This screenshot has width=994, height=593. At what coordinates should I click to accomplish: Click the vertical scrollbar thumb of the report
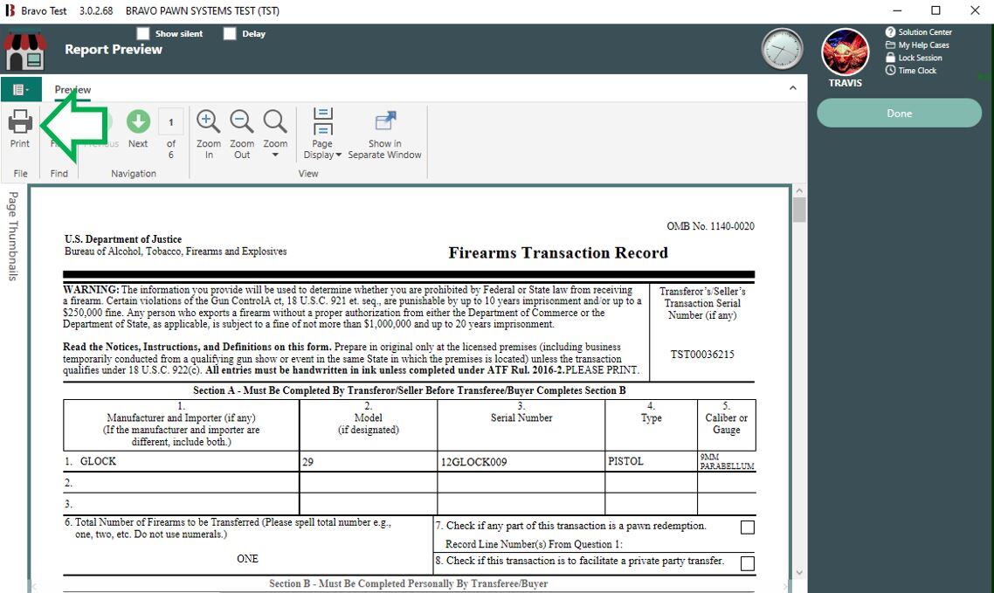point(799,210)
